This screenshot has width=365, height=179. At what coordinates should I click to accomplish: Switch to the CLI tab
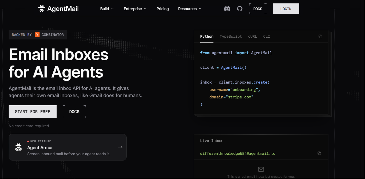[267, 36]
